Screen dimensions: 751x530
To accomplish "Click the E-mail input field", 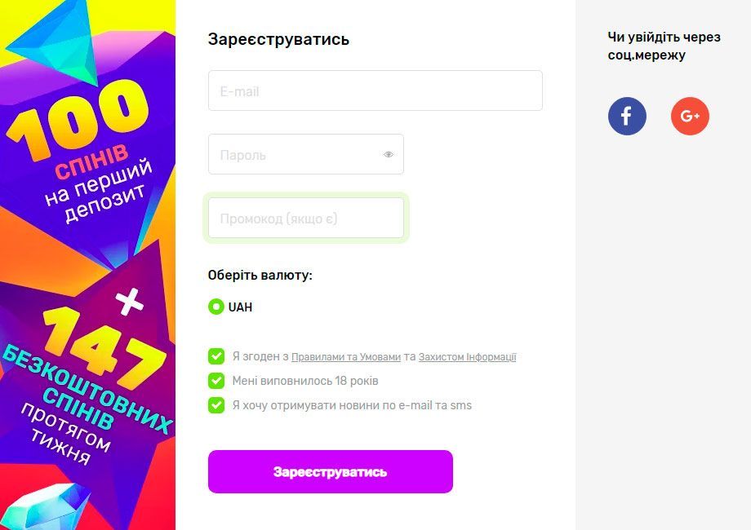I will pyautogui.click(x=375, y=90).
